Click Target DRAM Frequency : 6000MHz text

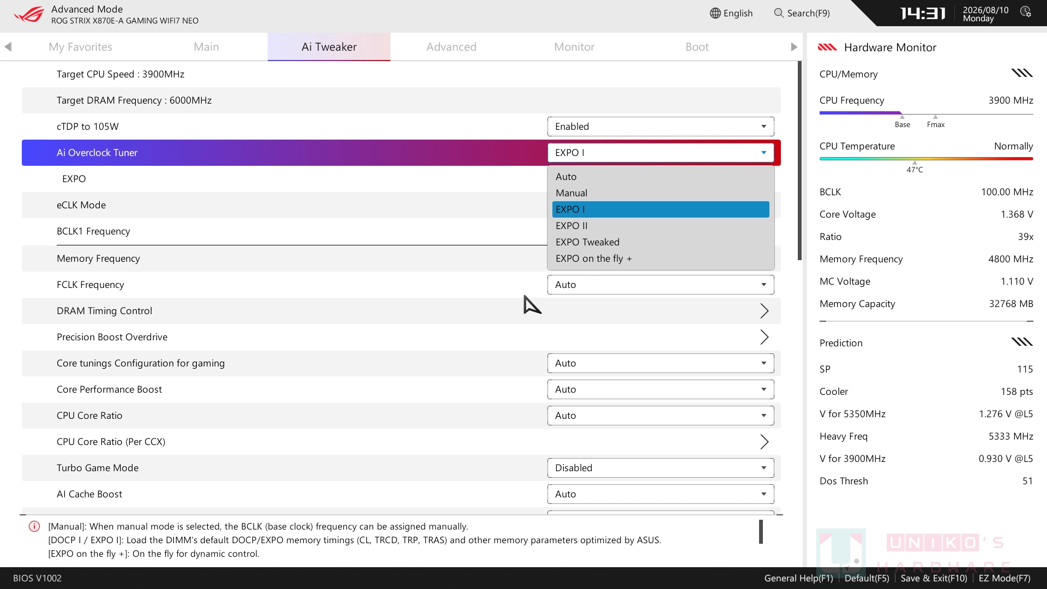click(x=134, y=100)
